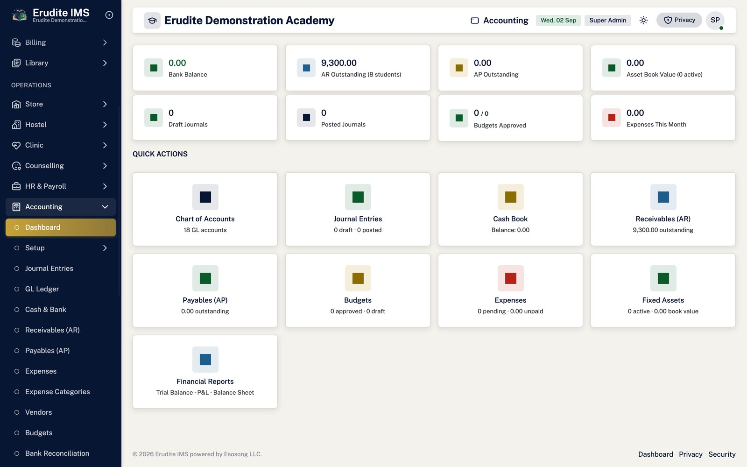Open the Payables (AP) quick action card
Viewport: 747px width, 467px height.
pos(205,290)
